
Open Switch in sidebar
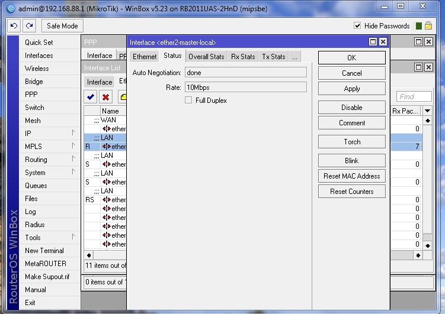click(x=34, y=108)
